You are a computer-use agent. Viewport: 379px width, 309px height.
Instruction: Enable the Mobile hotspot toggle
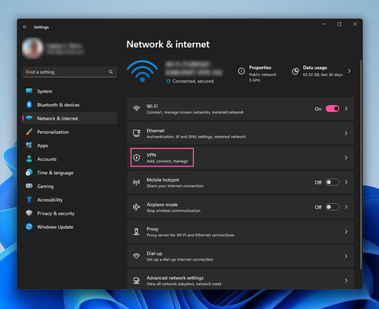pyautogui.click(x=332, y=182)
